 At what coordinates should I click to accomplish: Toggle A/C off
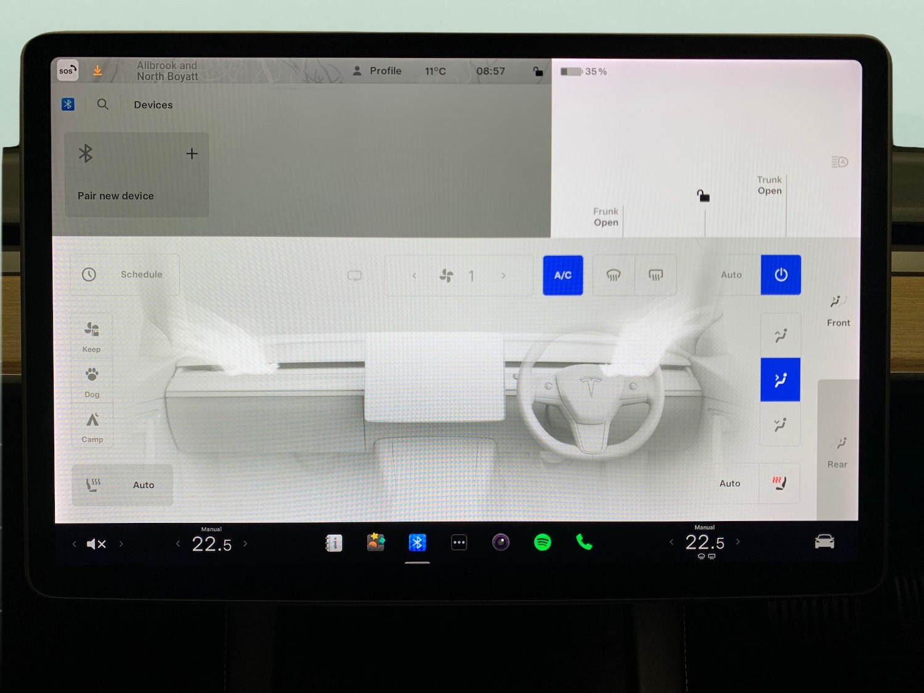tap(562, 275)
